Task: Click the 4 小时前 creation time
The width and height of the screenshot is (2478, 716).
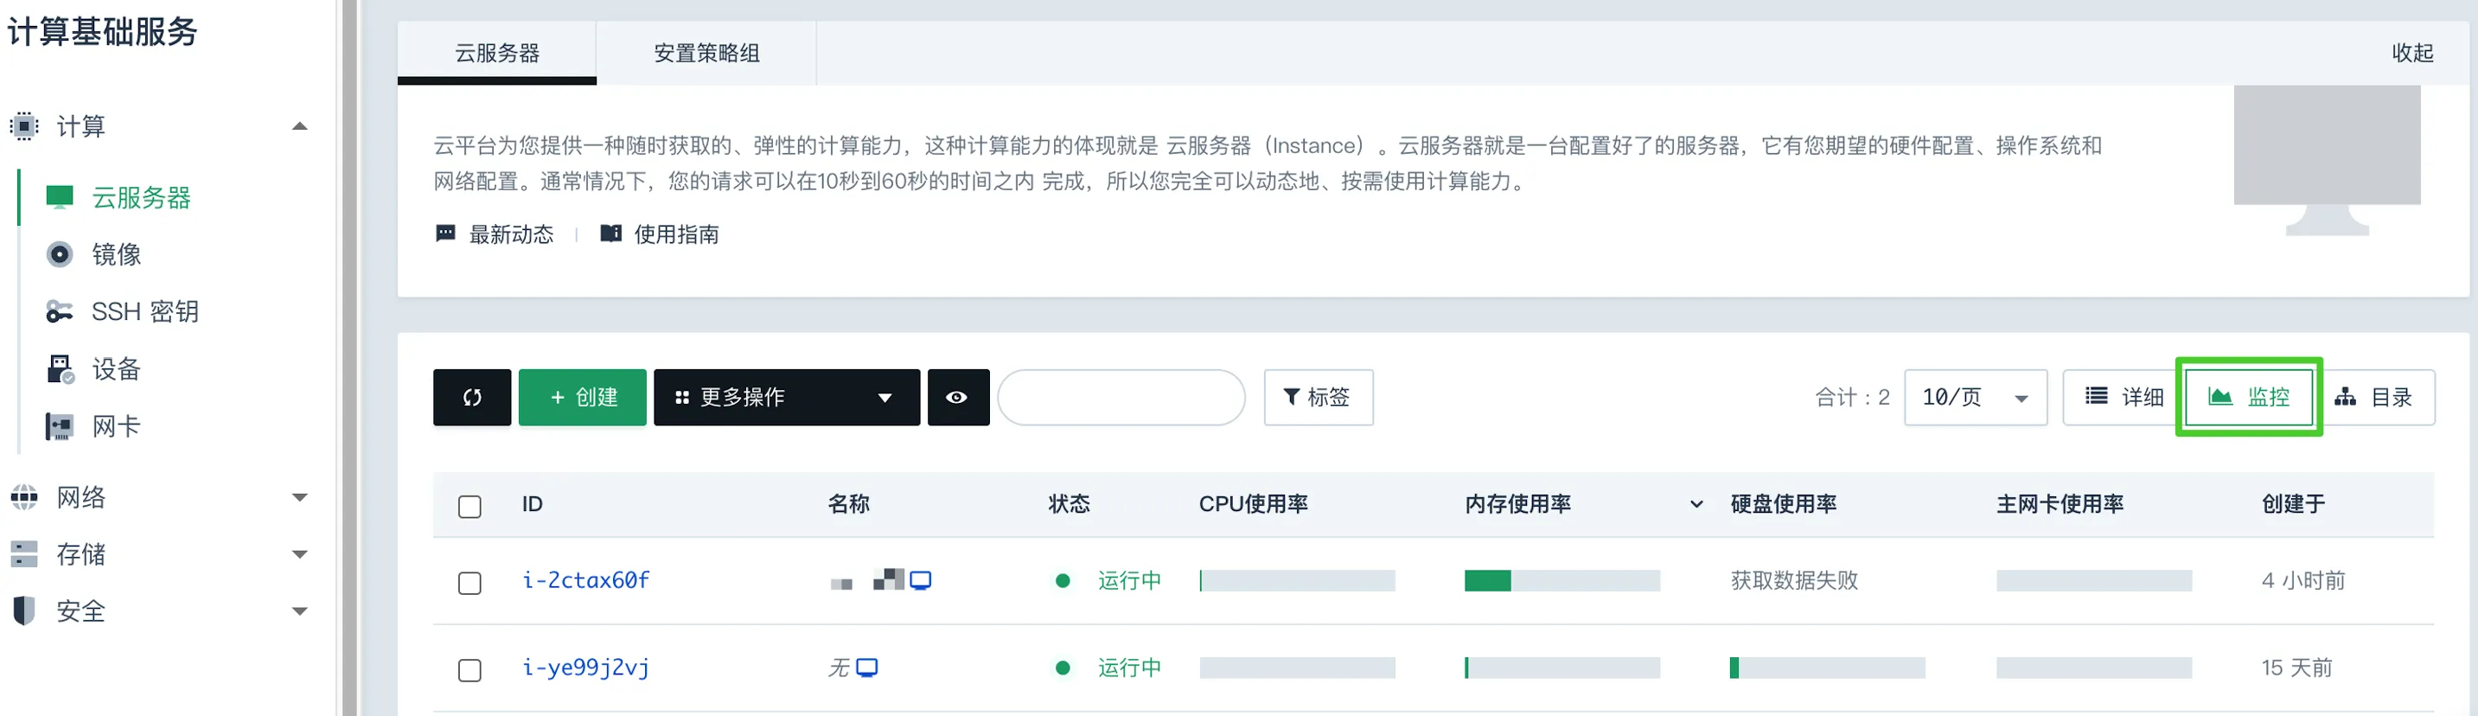Action: (2303, 580)
